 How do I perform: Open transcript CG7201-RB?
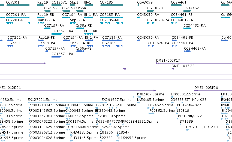coord(16,20)
